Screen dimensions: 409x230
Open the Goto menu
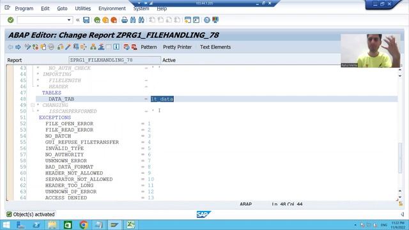pyautogui.click(x=62, y=8)
